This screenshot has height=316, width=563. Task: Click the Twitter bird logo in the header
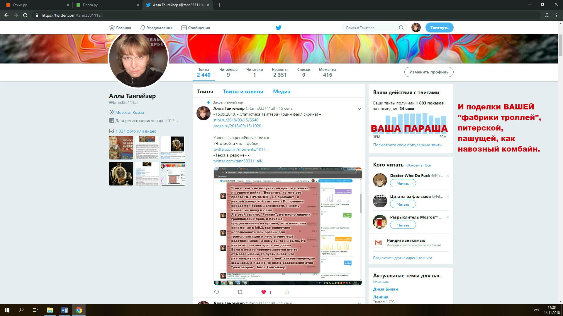point(279,28)
